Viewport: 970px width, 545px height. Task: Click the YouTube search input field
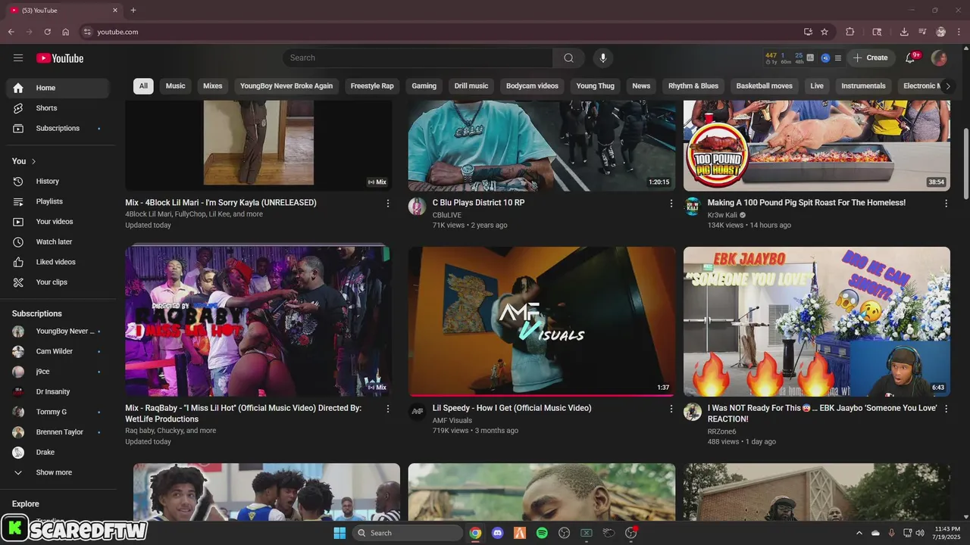[x=418, y=58]
